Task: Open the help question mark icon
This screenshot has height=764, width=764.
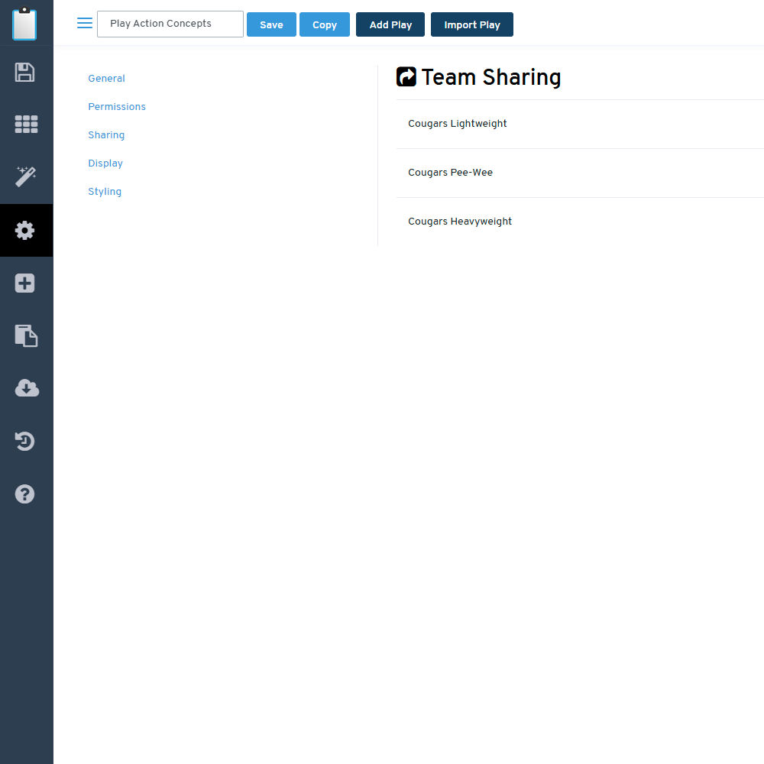Action: click(x=24, y=494)
